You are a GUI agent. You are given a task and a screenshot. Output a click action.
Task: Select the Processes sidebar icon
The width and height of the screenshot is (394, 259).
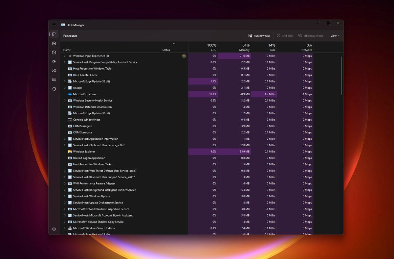[54, 34]
